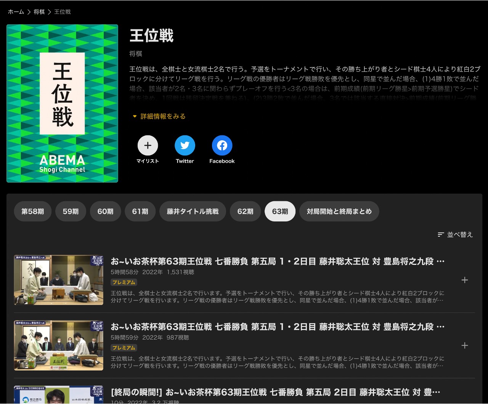Click the 並べ替え sort label
The width and height of the screenshot is (488, 404).
pyautogui.click(x=460, y=235)
